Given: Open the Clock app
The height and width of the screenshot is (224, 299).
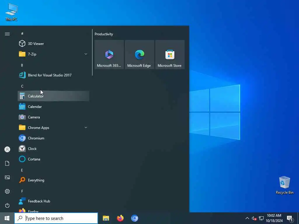Looking at the screenshot, I should [x=53, y=148].
